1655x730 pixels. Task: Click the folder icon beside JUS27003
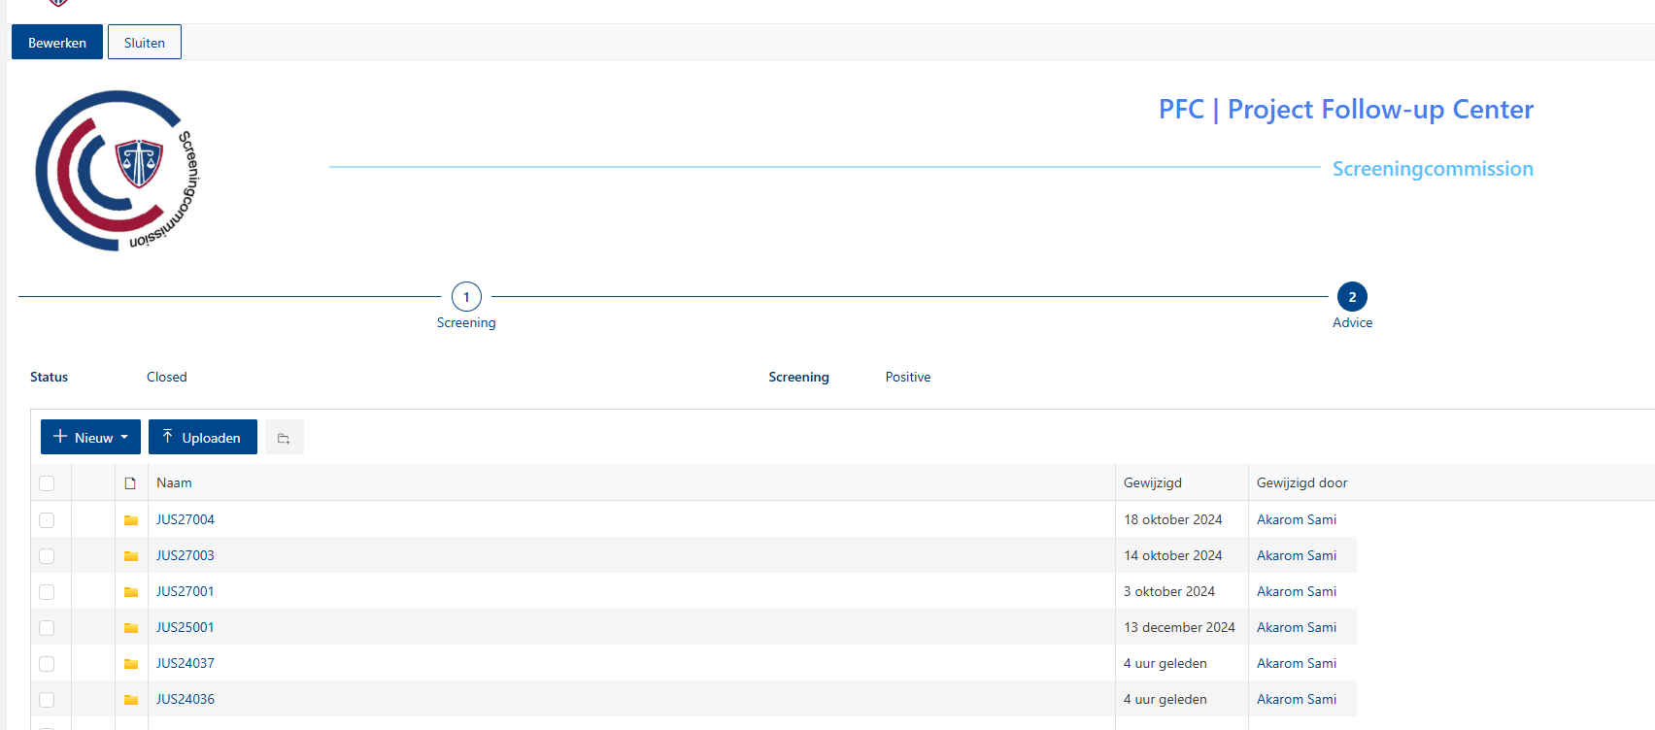tap(131, 556)
